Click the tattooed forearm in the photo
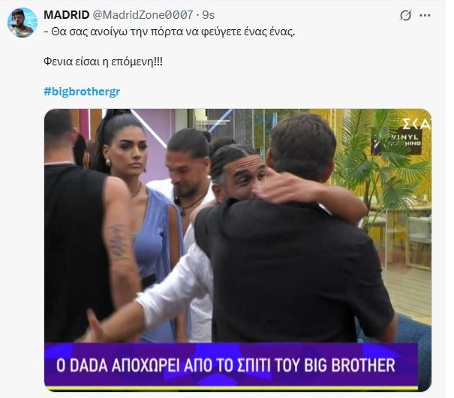The height and width of the screenshot is (398, 454). coord(119,242)
